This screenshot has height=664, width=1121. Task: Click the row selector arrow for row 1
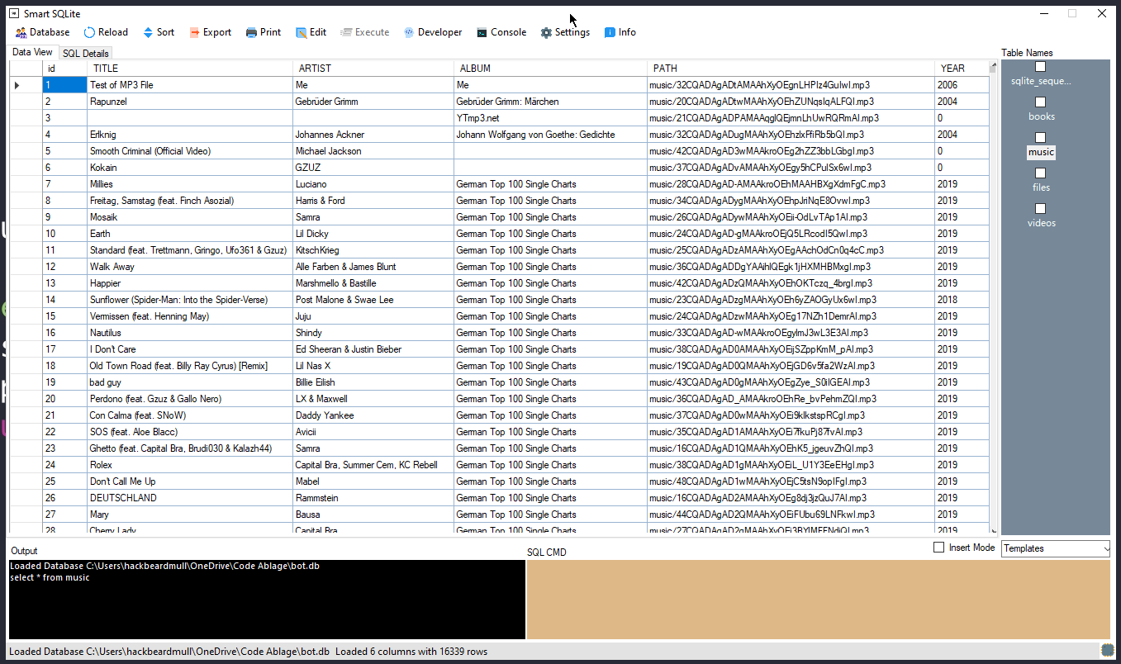click(17, 85)
